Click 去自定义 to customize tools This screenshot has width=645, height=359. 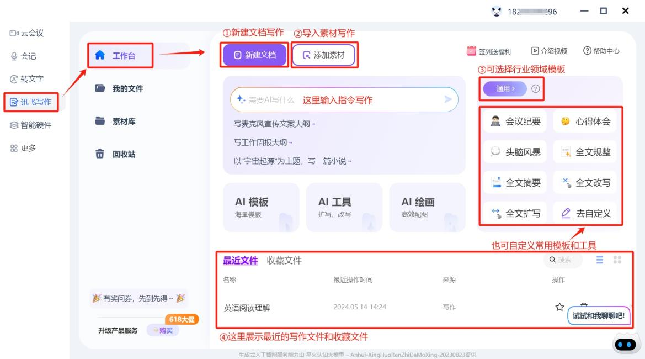(585, 213)
